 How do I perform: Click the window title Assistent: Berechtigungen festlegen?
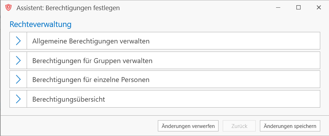pyautogui.click(x=68, y=8)
